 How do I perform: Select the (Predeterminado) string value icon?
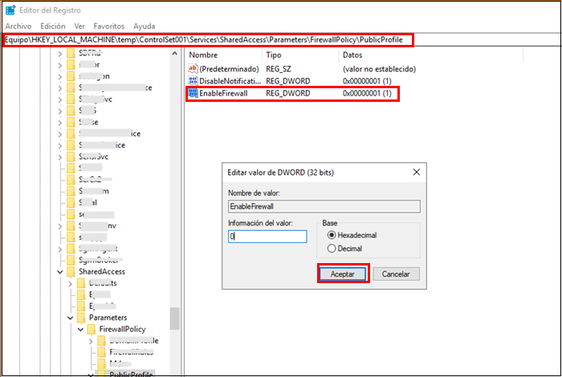(x=193, y=68)
